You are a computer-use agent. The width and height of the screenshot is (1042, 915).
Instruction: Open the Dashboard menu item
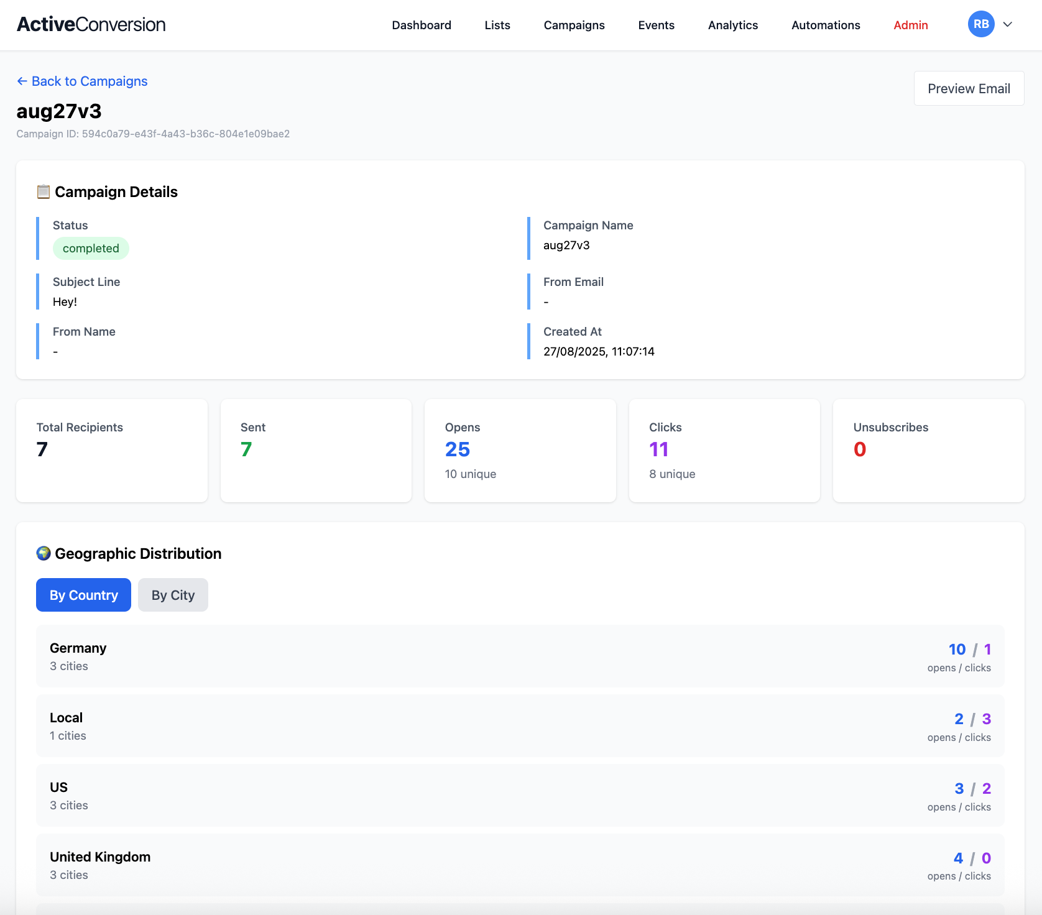[x=421, y=25]
